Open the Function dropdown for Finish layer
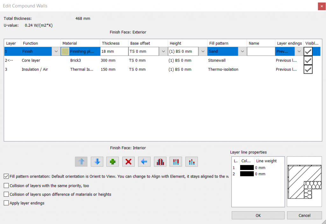Screen dimensions: 326x224 [56, 51]
